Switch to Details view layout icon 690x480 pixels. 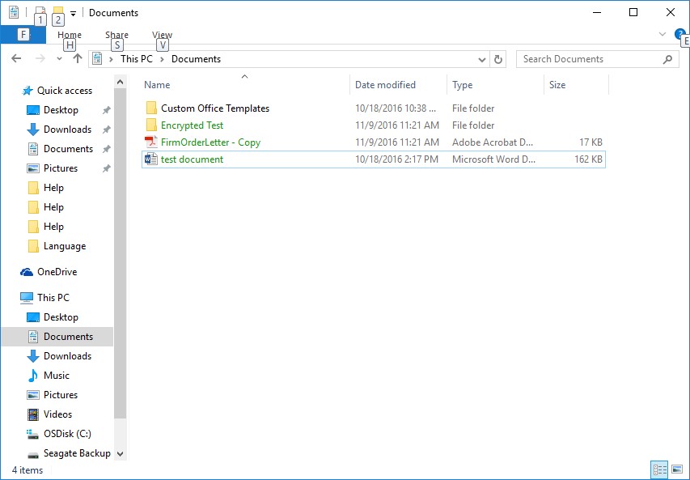pyautogui.click(x=659, y=469)
